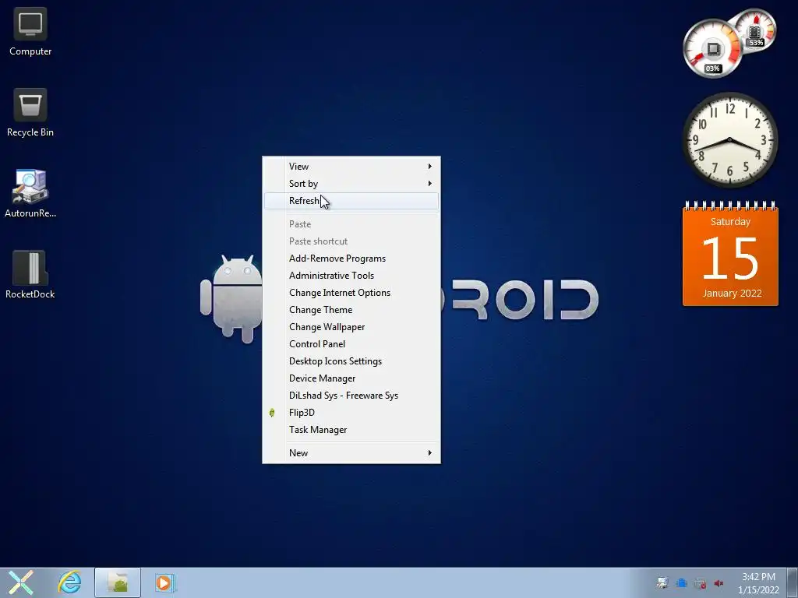The image size is (798, 598).
Task: Open the Android folder explorer taskbar button
Action: [118, 582]
